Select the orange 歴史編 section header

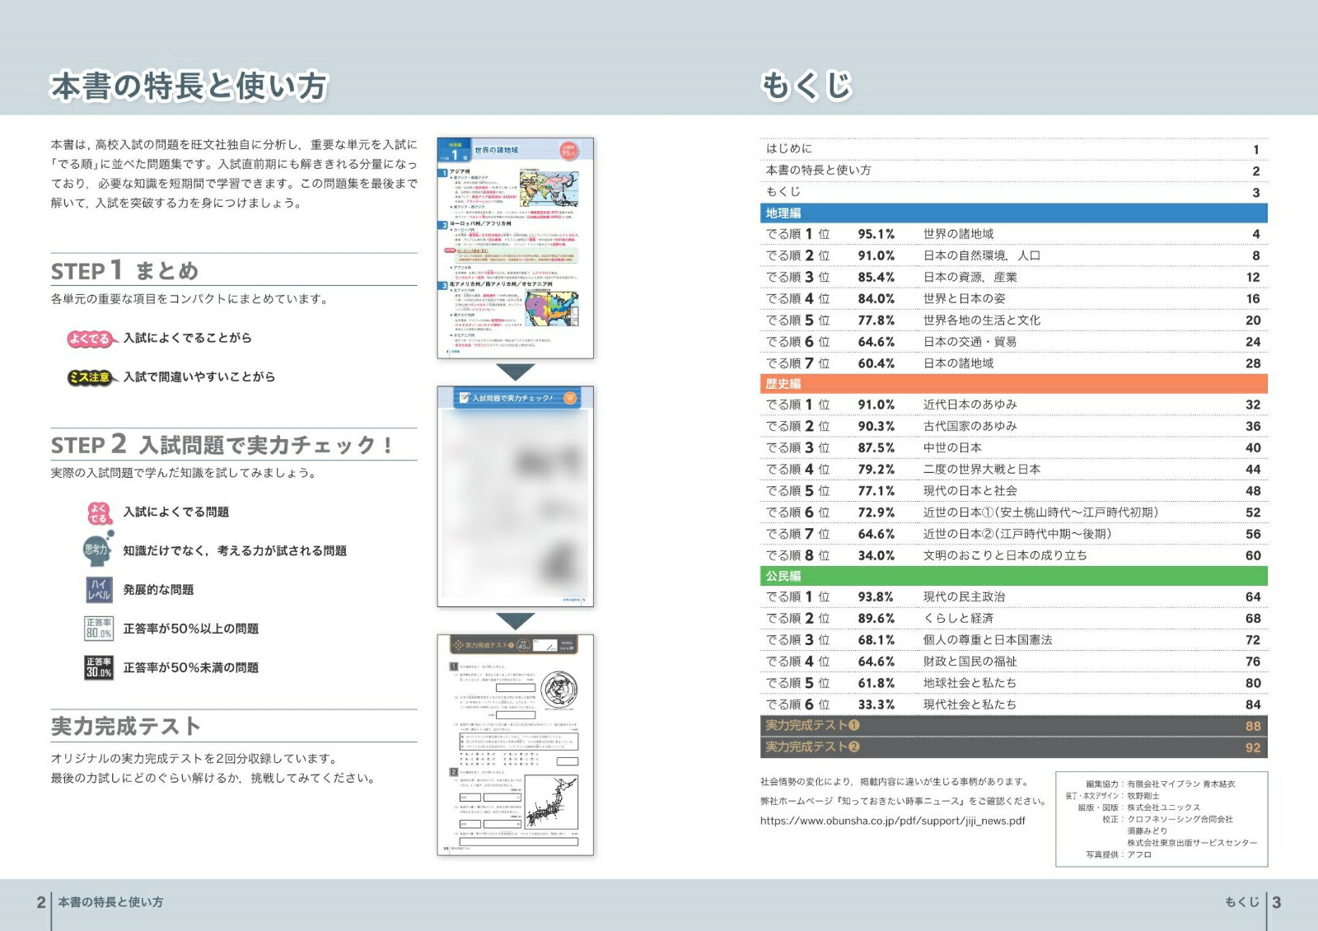click(1013, 384)
